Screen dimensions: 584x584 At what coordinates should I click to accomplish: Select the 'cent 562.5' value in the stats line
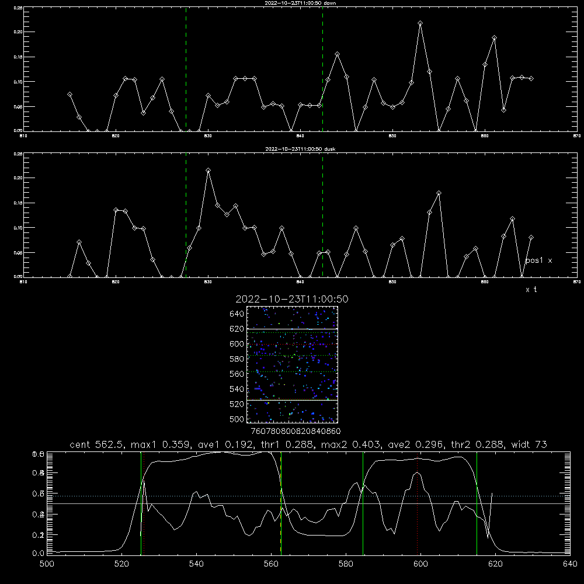(x=98, y=444)
